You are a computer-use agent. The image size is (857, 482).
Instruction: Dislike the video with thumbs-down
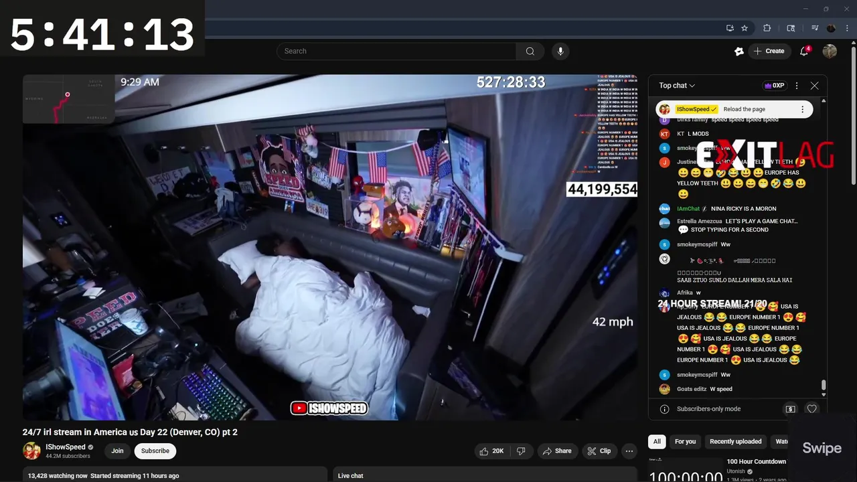tap(521, 451)
